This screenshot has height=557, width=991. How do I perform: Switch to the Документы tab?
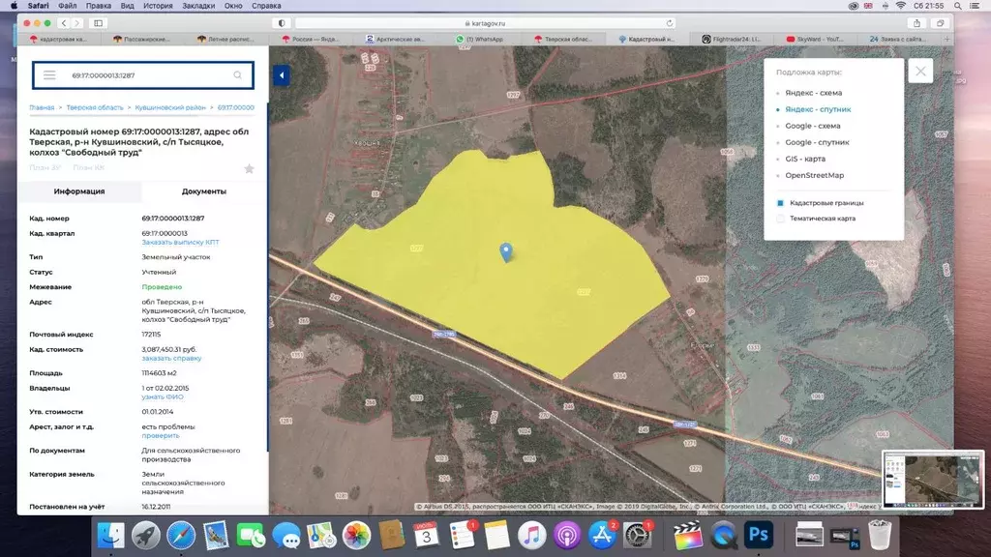[x=204, y=191]
